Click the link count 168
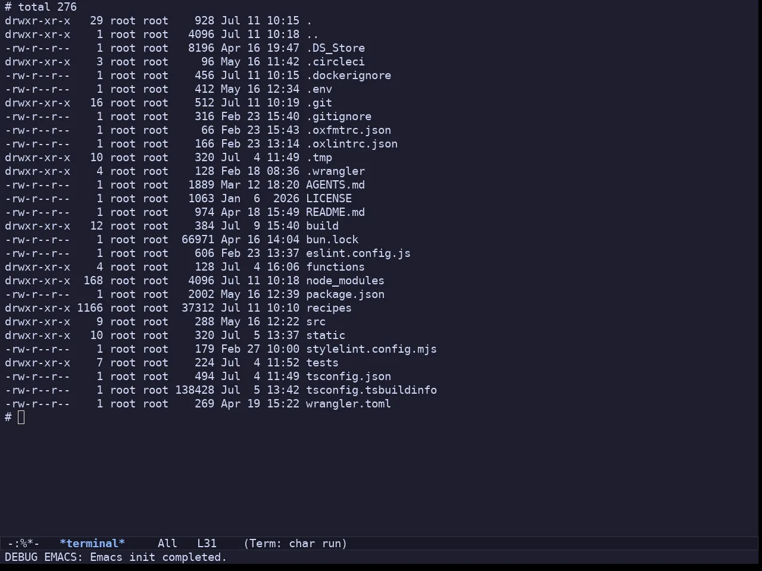The width and height of the screenshot is (762, 571). click(x=93, y=281)
